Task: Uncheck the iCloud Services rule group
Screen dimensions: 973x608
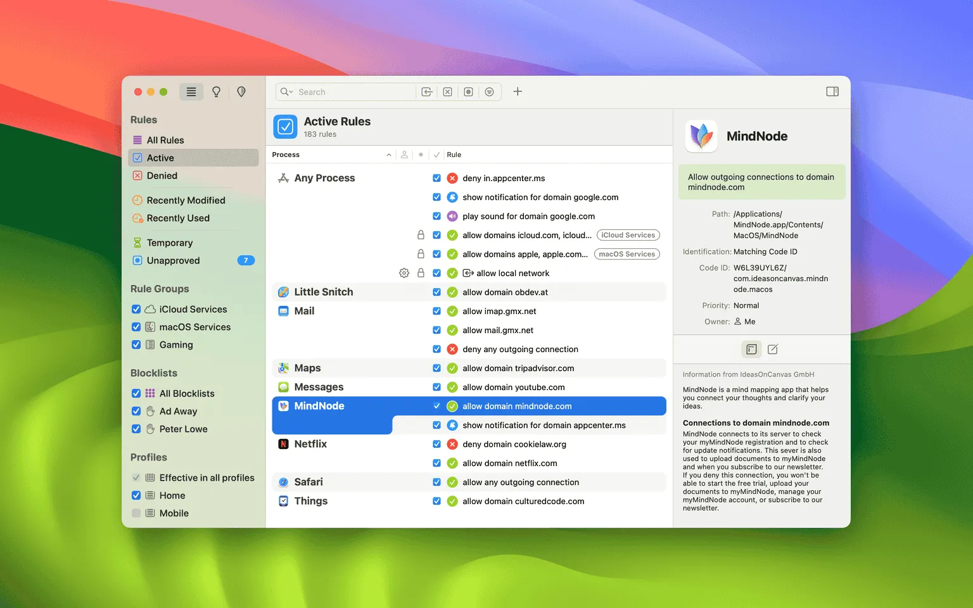Action: 136,309
